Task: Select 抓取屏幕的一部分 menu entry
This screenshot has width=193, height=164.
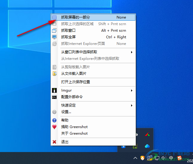Action: click(93, 17)
